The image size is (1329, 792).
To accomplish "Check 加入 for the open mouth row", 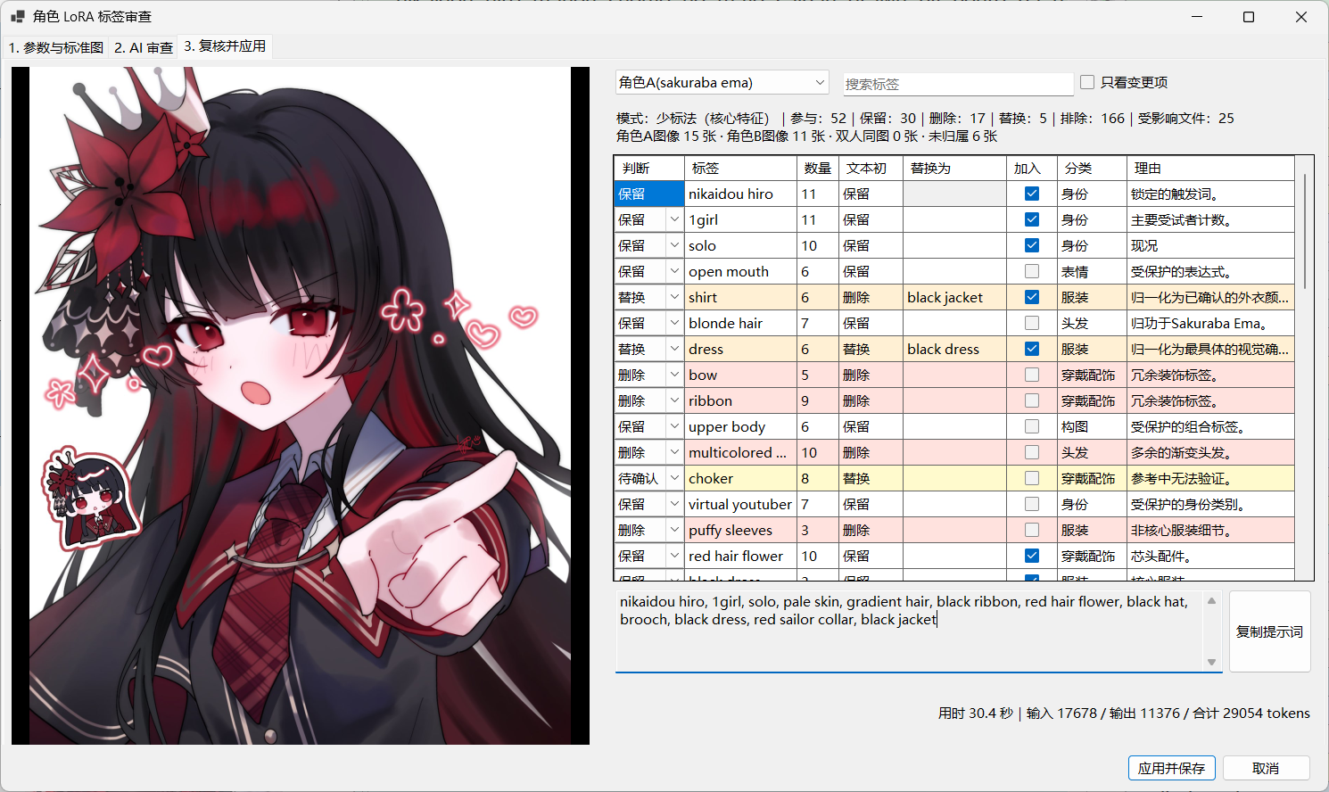I will [1032, 271].
